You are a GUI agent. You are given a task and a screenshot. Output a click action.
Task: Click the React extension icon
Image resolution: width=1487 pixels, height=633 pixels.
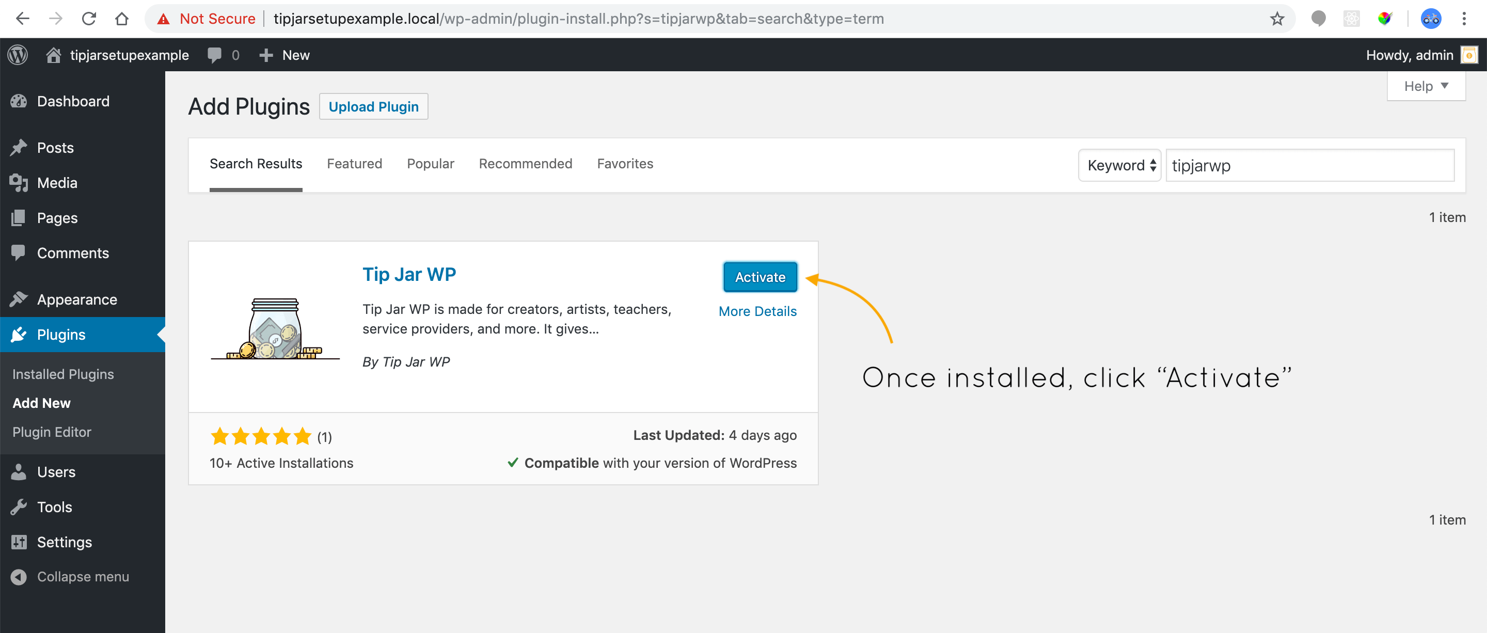tap(1351, 19)
